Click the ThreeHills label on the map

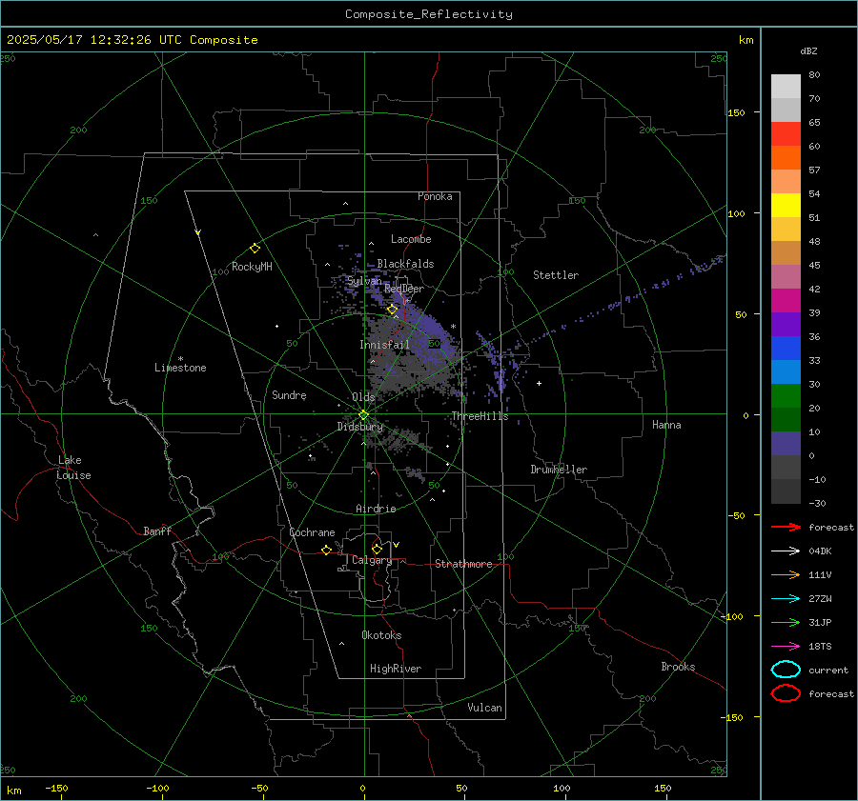pos(480,416)
